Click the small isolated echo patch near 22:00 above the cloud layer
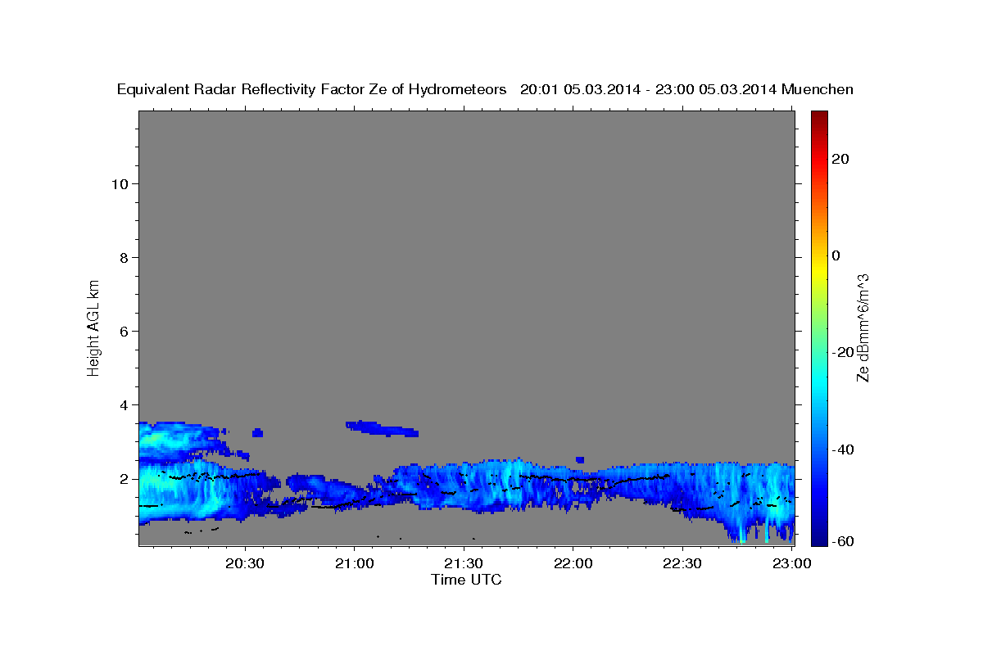The height and width of the screenshot is (655, 983). click(x=580, y=459)
